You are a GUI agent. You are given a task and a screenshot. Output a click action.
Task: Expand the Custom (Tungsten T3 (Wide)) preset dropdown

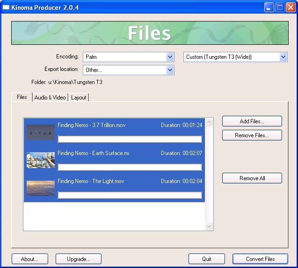[x=283, y=57]
